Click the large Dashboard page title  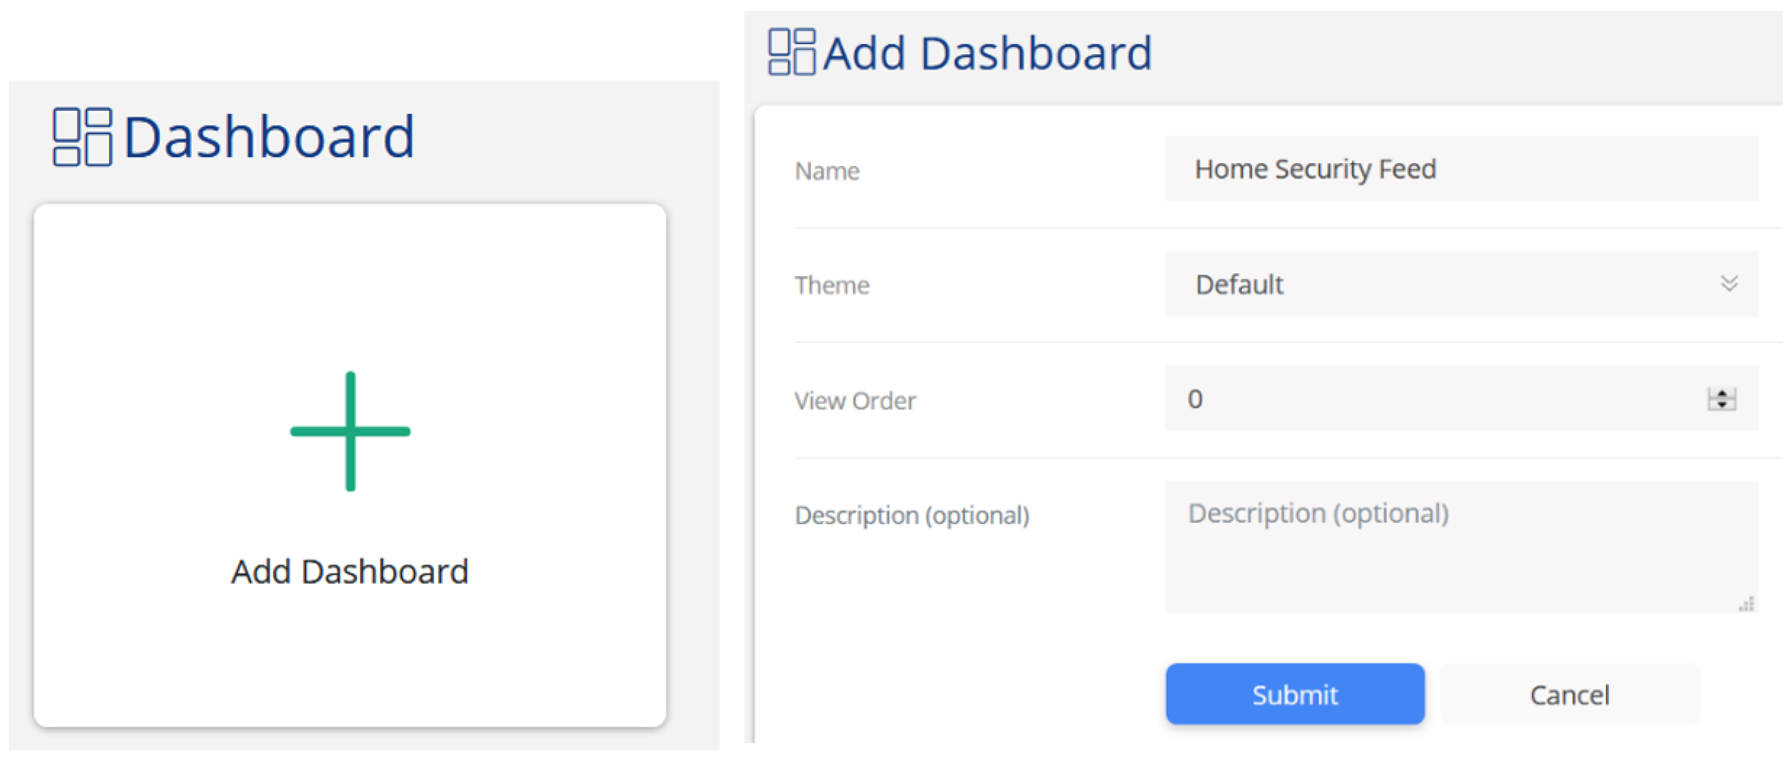coord(269,137)
